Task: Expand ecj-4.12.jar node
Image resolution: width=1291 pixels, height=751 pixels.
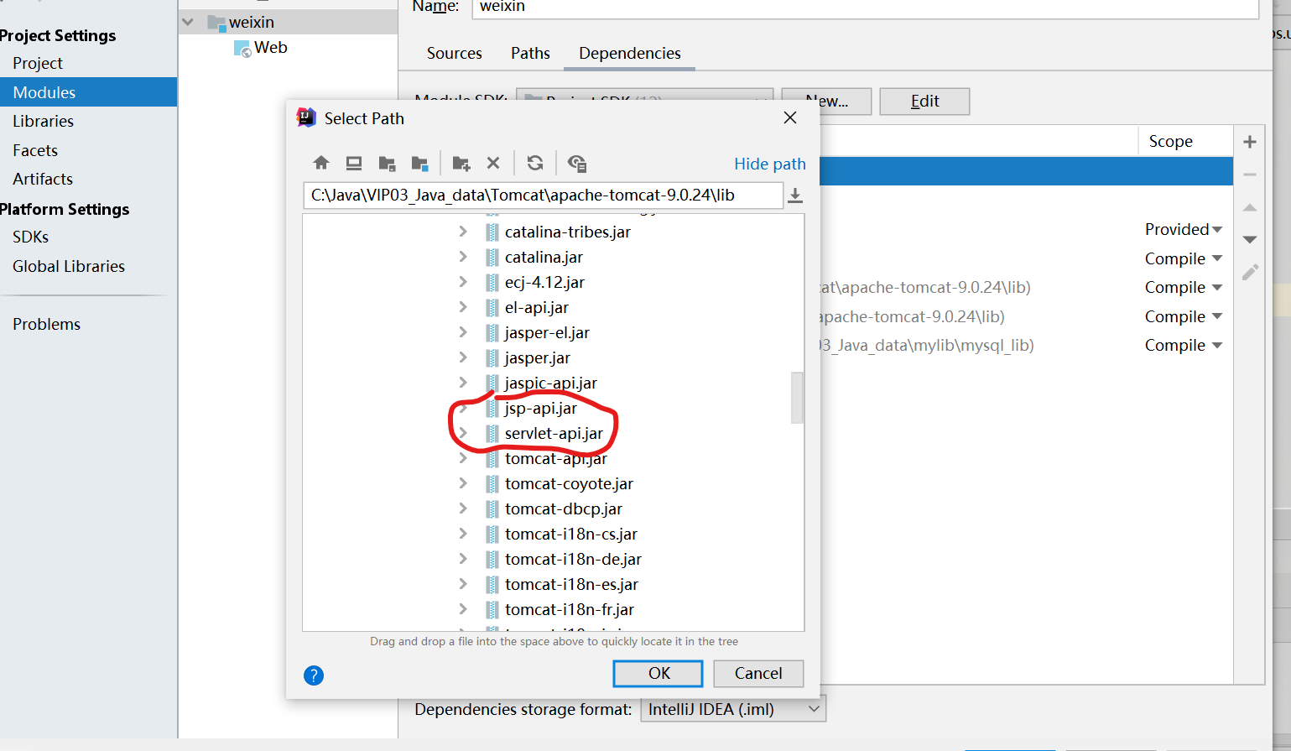Action: 463,282
